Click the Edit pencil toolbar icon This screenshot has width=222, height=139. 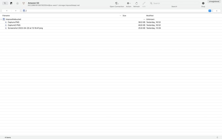point(144,3)
